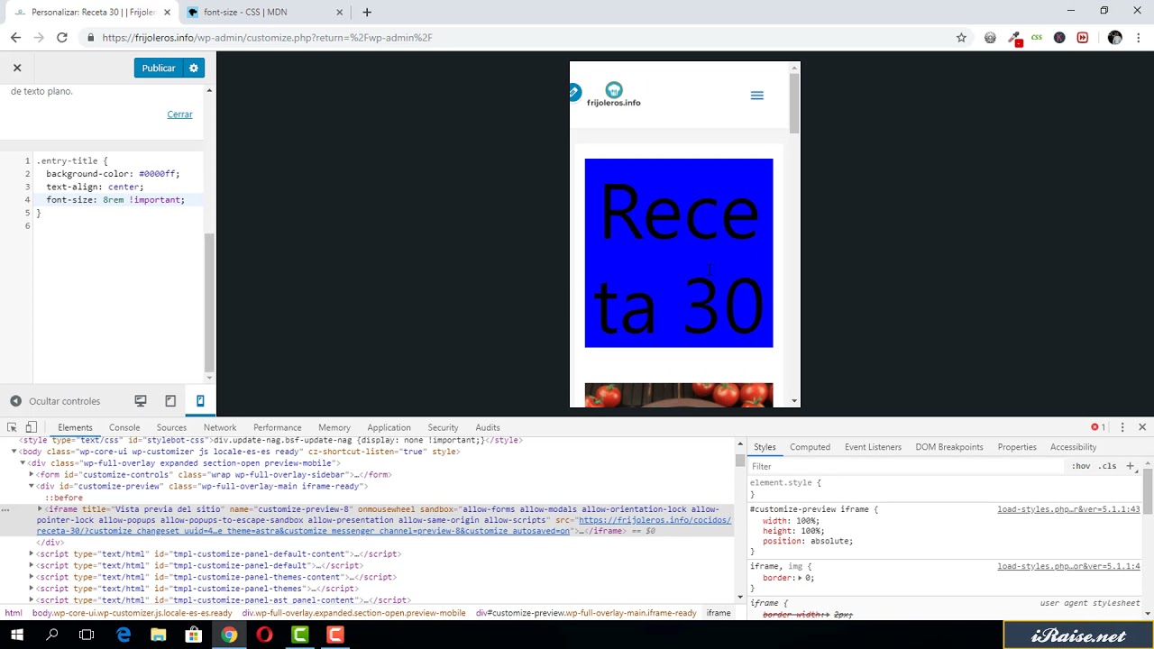Screen dimensions: 1154x649
Task: Open the Memory panel tab
Action: (x=334, y=427)
